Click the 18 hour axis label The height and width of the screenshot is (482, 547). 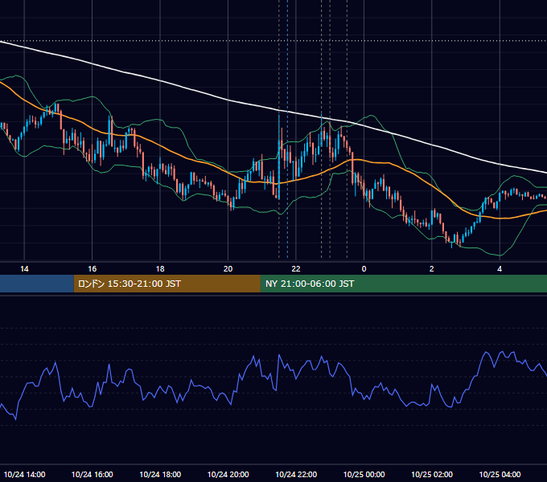click(160, 269)
